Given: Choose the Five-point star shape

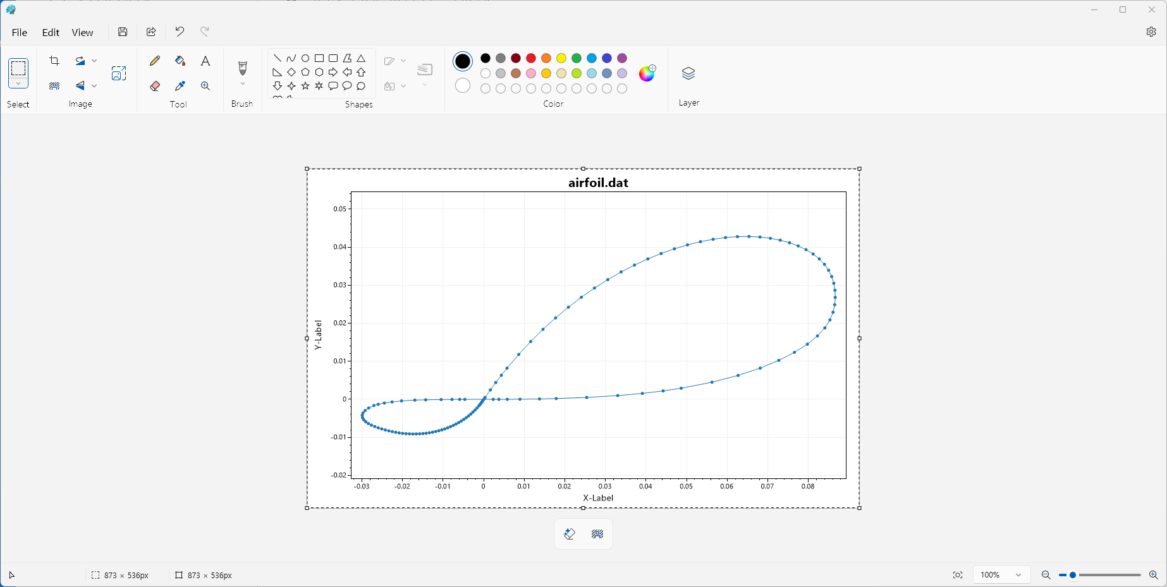Looking at the screenshot, I should coord(305,86).
